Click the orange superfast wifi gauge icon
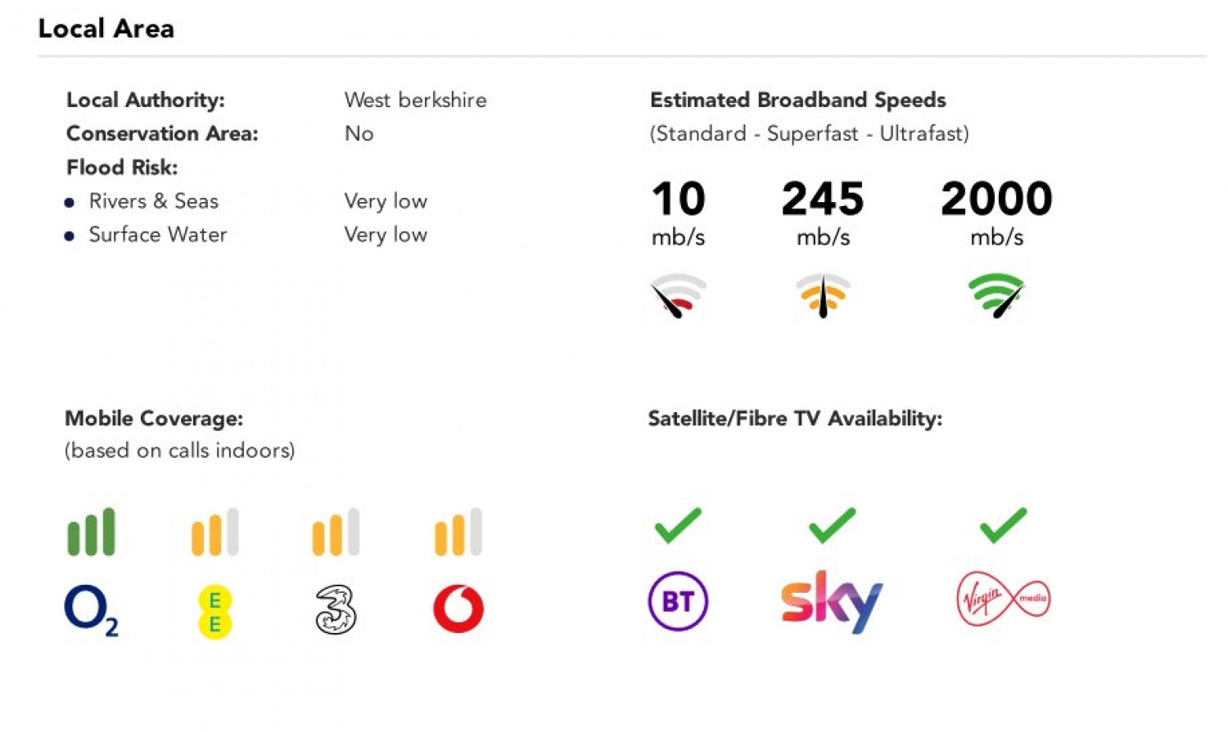Screen dimensions: 1228x732 823,294
